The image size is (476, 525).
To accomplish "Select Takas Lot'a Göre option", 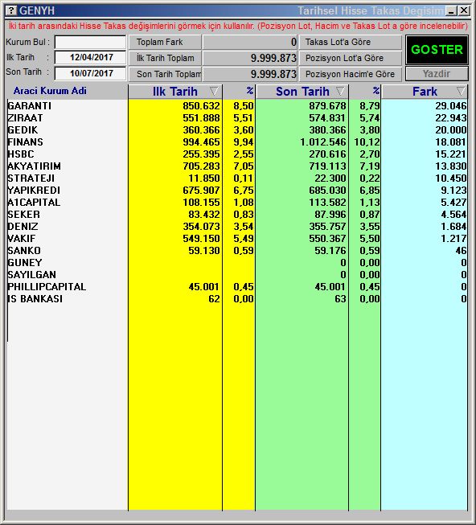I will click(x=350, y=42).
